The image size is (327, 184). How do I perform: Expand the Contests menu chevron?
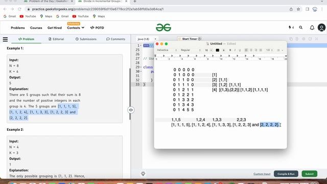[83, 28]
